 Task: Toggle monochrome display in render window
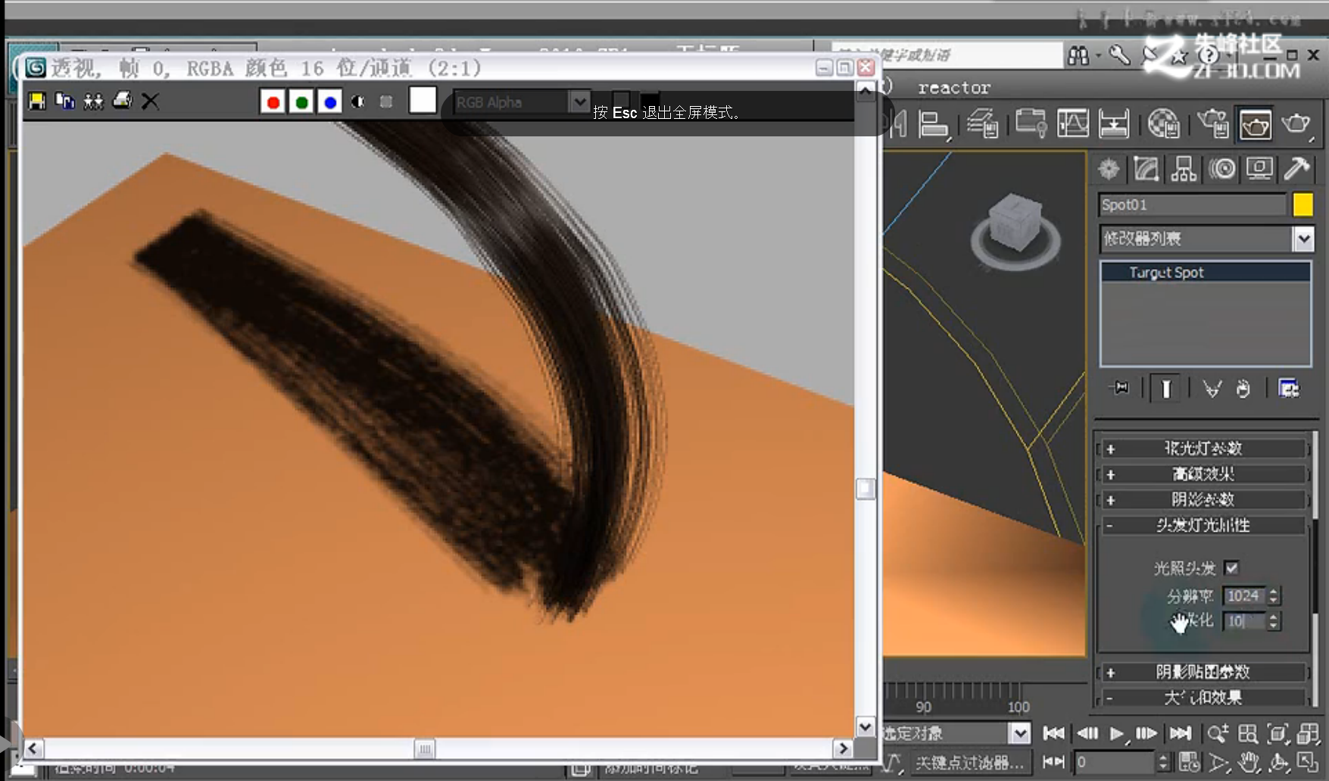pyautogui.click(x=386, y=102)
